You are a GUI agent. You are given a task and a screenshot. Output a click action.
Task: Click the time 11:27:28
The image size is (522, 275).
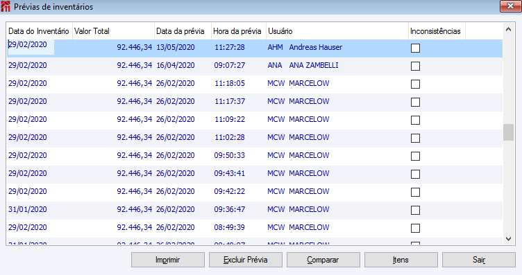pos(230,47)
